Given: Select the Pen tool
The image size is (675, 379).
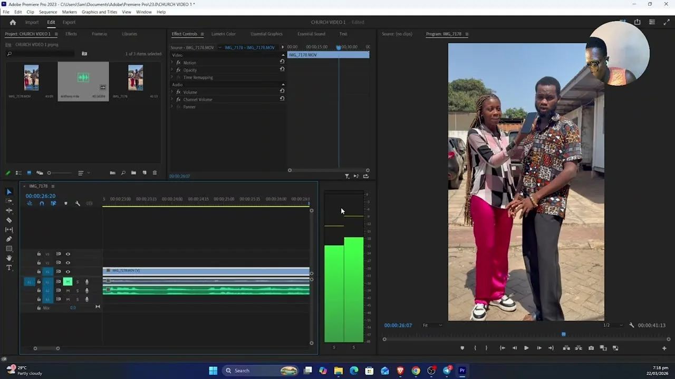Looking at the screenshot, I should pyautogui.click(x=9, y=239).
